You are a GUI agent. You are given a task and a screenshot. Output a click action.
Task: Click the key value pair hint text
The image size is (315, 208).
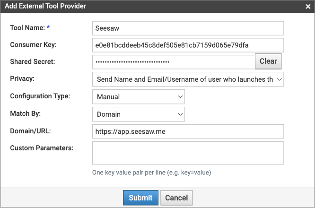tap(151, 173)
